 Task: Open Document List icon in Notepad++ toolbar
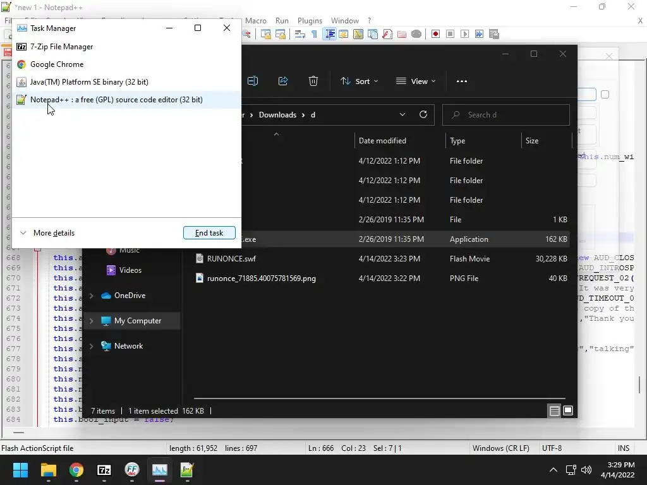pyautogui.click(x=373, y=34)
